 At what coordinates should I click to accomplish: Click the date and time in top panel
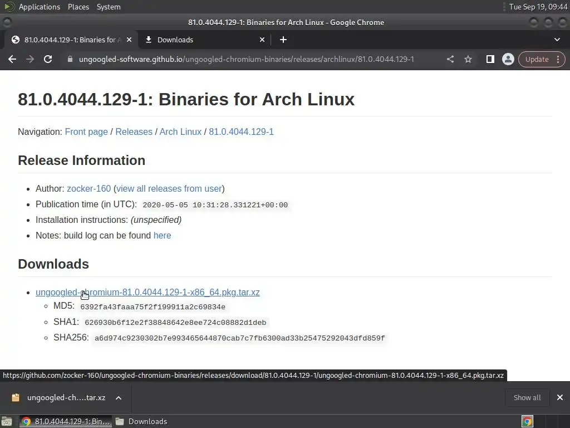point(538,7)
